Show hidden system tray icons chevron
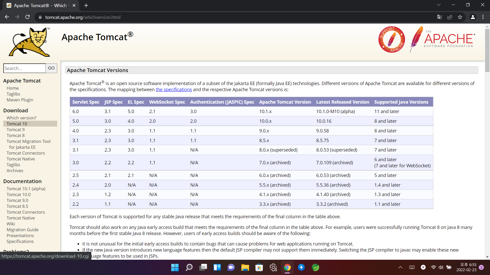Screen dimensions: 490x275 (400, 267)
